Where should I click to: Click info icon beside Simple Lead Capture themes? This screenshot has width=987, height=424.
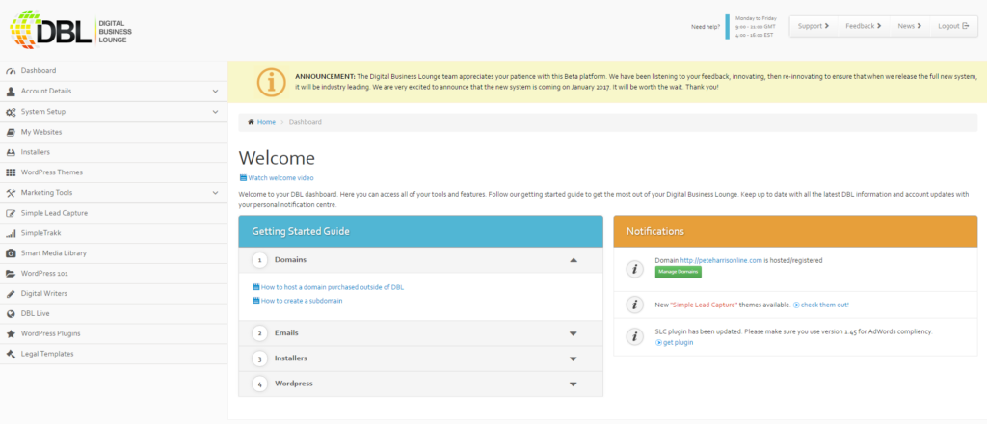tap(635, 305)
